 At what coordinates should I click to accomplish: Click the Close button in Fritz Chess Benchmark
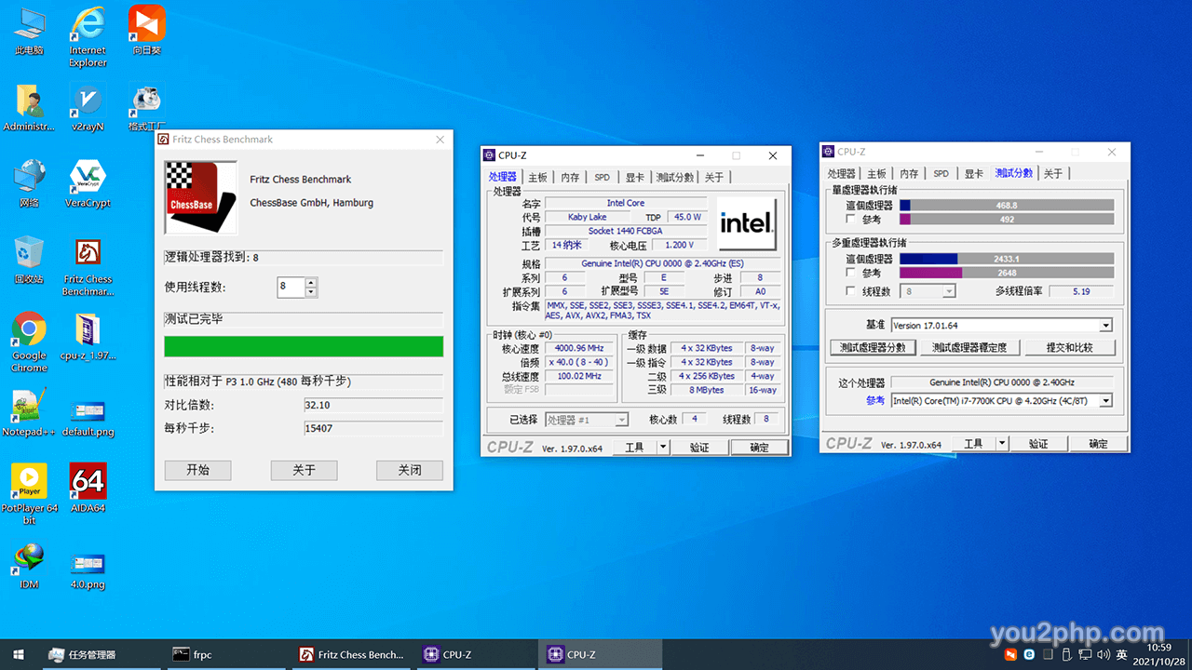410,470
